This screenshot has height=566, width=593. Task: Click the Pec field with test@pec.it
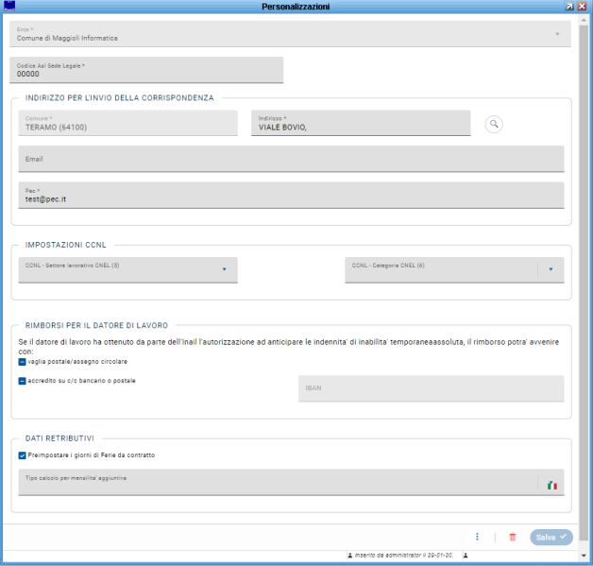coord(291,196)
